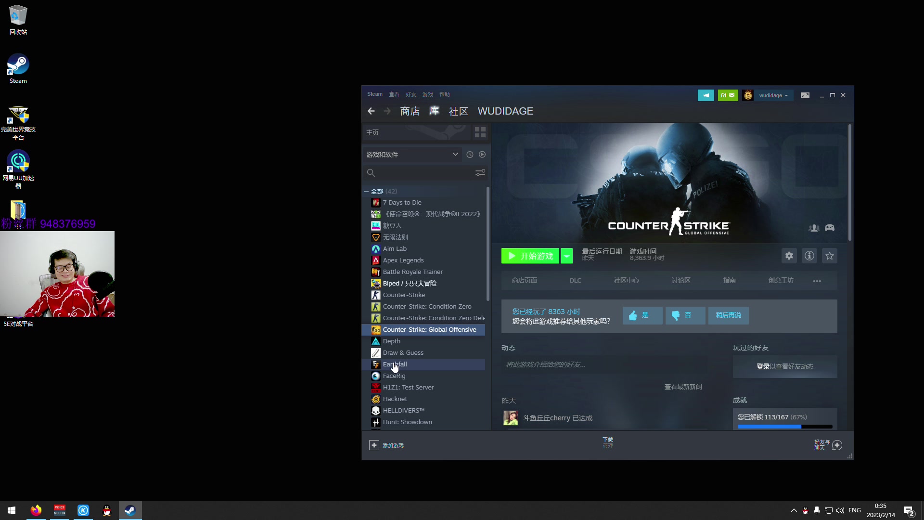The width and height of the screenshot is (924, 520).
Task: Open the WUDIDAGE profile tab
Action: tap(505, 111)
